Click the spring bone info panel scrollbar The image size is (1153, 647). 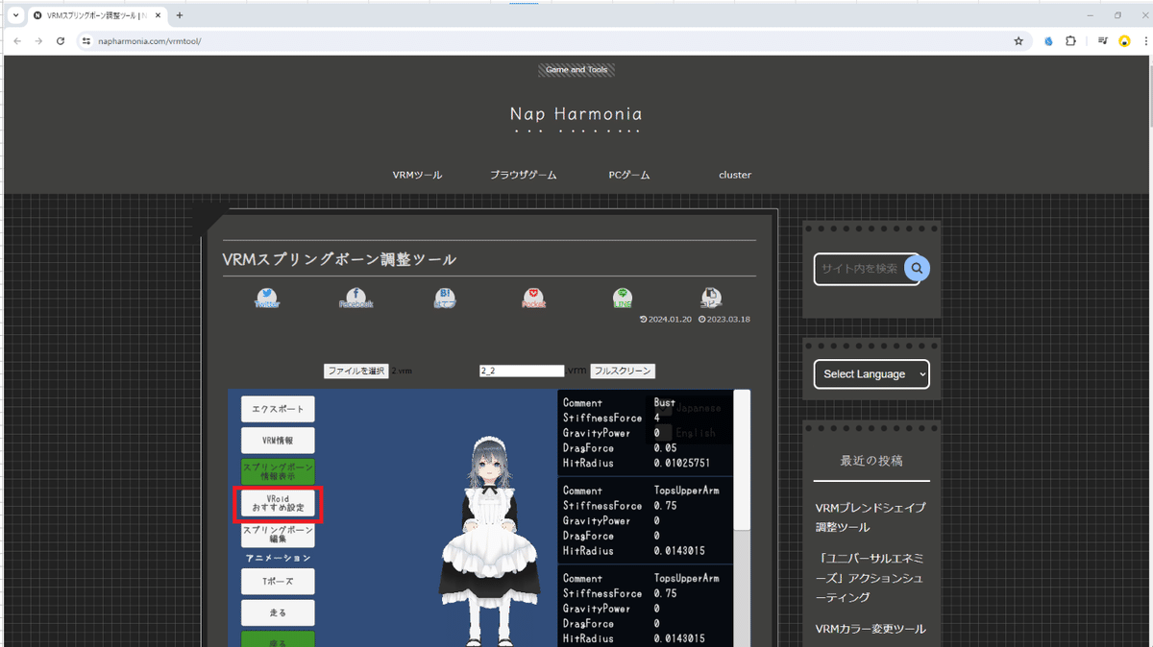742,460
